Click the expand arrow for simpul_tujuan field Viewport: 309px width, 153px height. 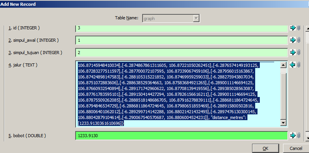(293, 52)
